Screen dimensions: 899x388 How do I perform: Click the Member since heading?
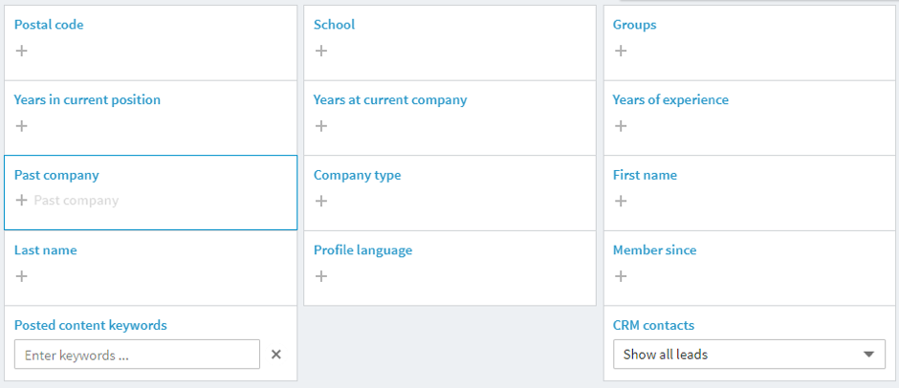654,250
